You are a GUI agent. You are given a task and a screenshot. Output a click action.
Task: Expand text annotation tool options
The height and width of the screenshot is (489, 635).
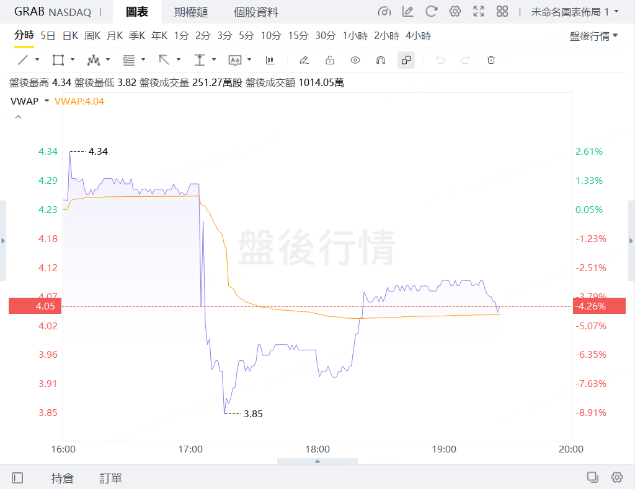click(x=249, y=60)
